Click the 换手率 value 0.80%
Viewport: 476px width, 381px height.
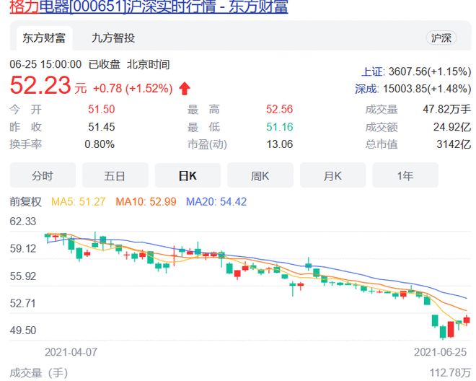coord(100,144)
